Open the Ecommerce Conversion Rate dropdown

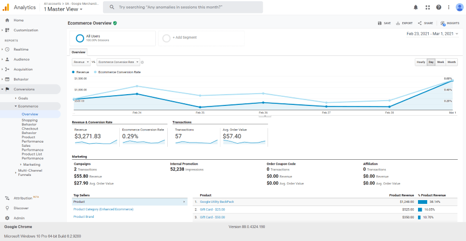pos(118,62)
